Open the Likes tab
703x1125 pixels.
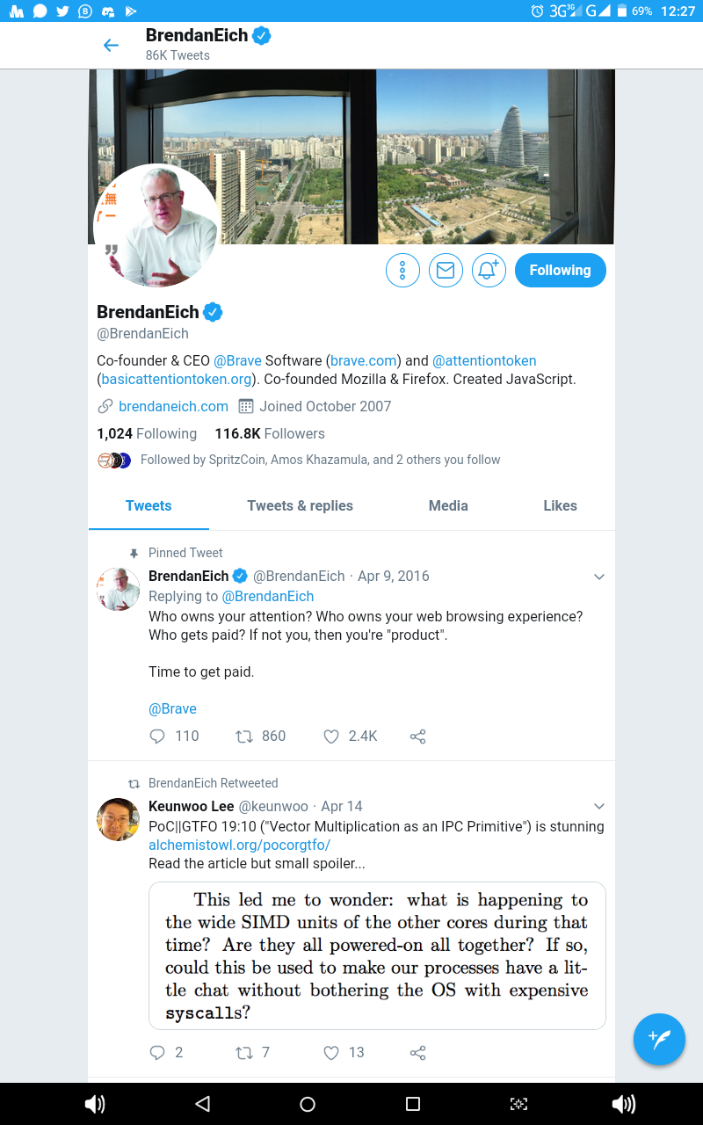(x=560, y=505)
